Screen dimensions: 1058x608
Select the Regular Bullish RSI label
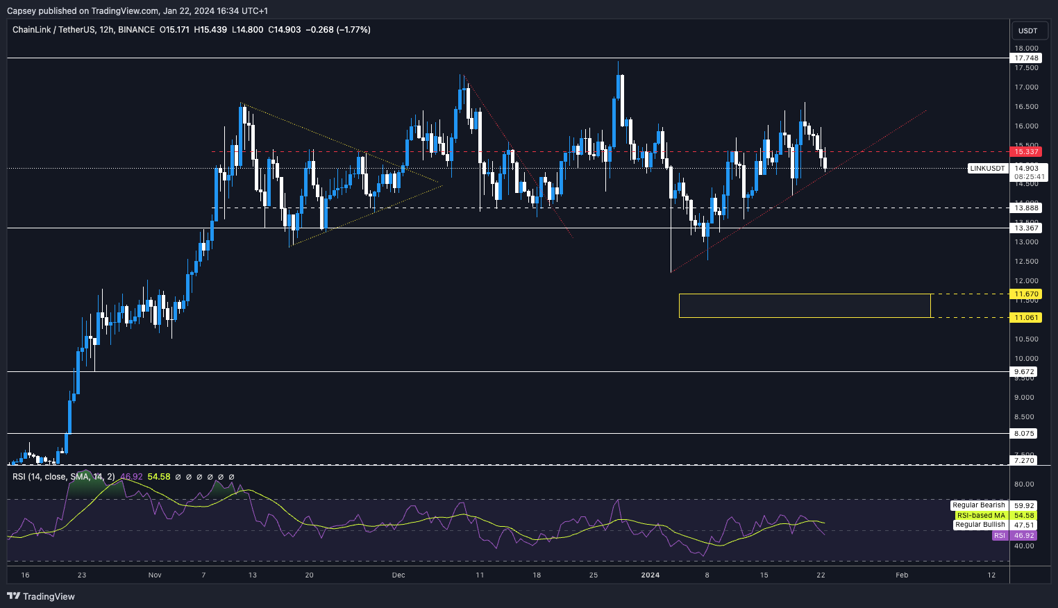point(980,525)
